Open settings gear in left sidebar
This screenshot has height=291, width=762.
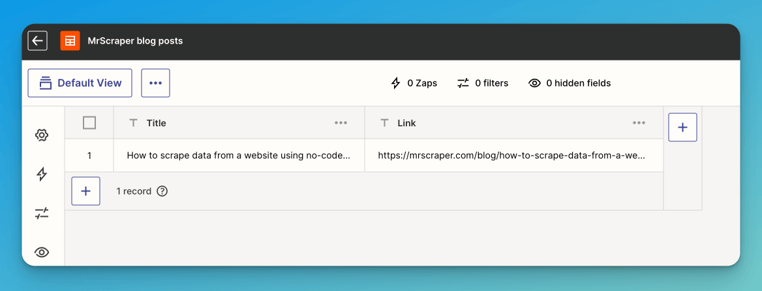tap(42, 135)
